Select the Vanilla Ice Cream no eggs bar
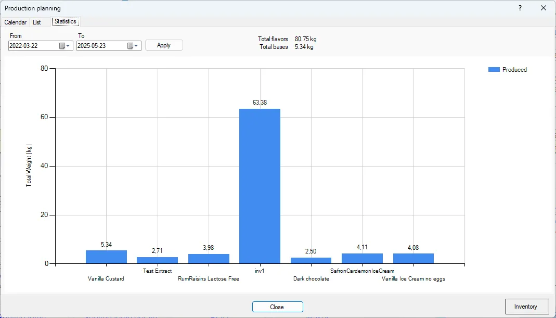The height and width of the screenshot is (318, 556). [x=413, y=258]
